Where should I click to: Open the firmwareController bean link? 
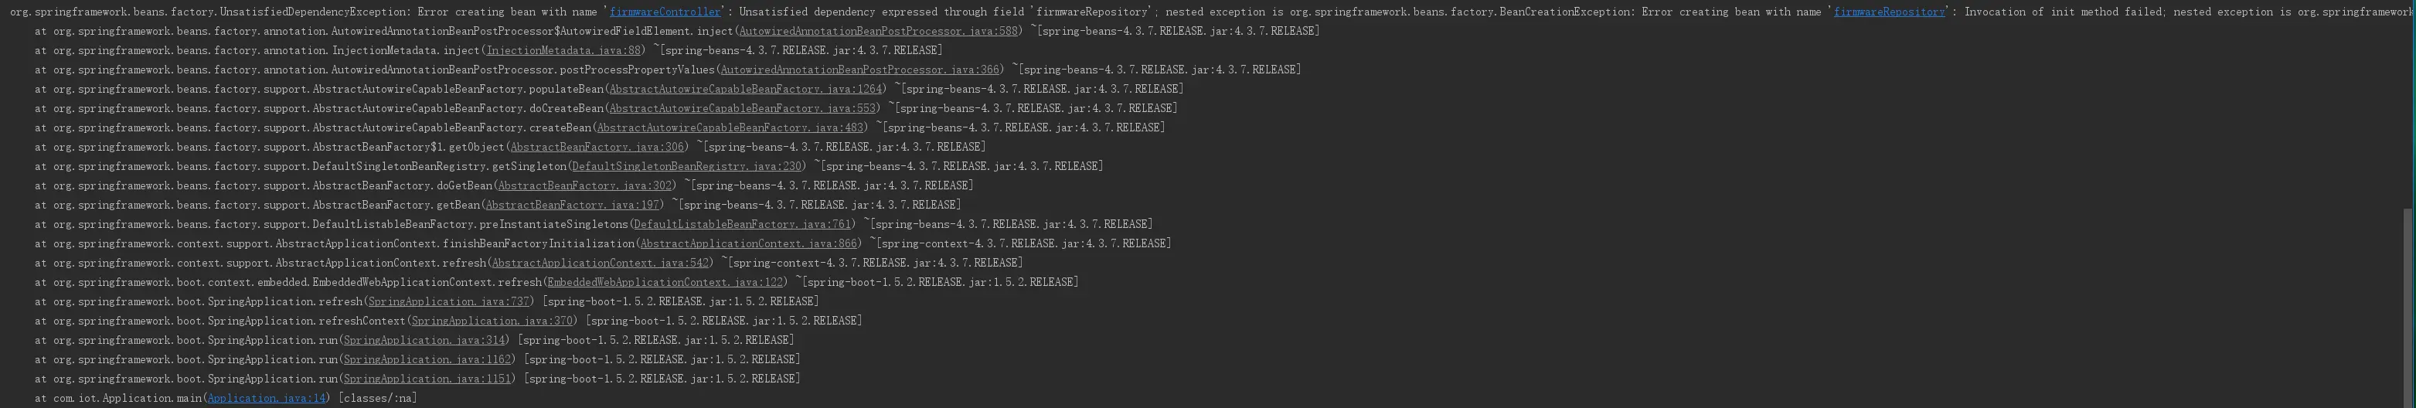pos(664,12)
